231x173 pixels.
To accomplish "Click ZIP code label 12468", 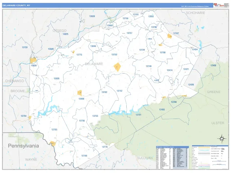I will pyautogui.click(x=213, y=65).
